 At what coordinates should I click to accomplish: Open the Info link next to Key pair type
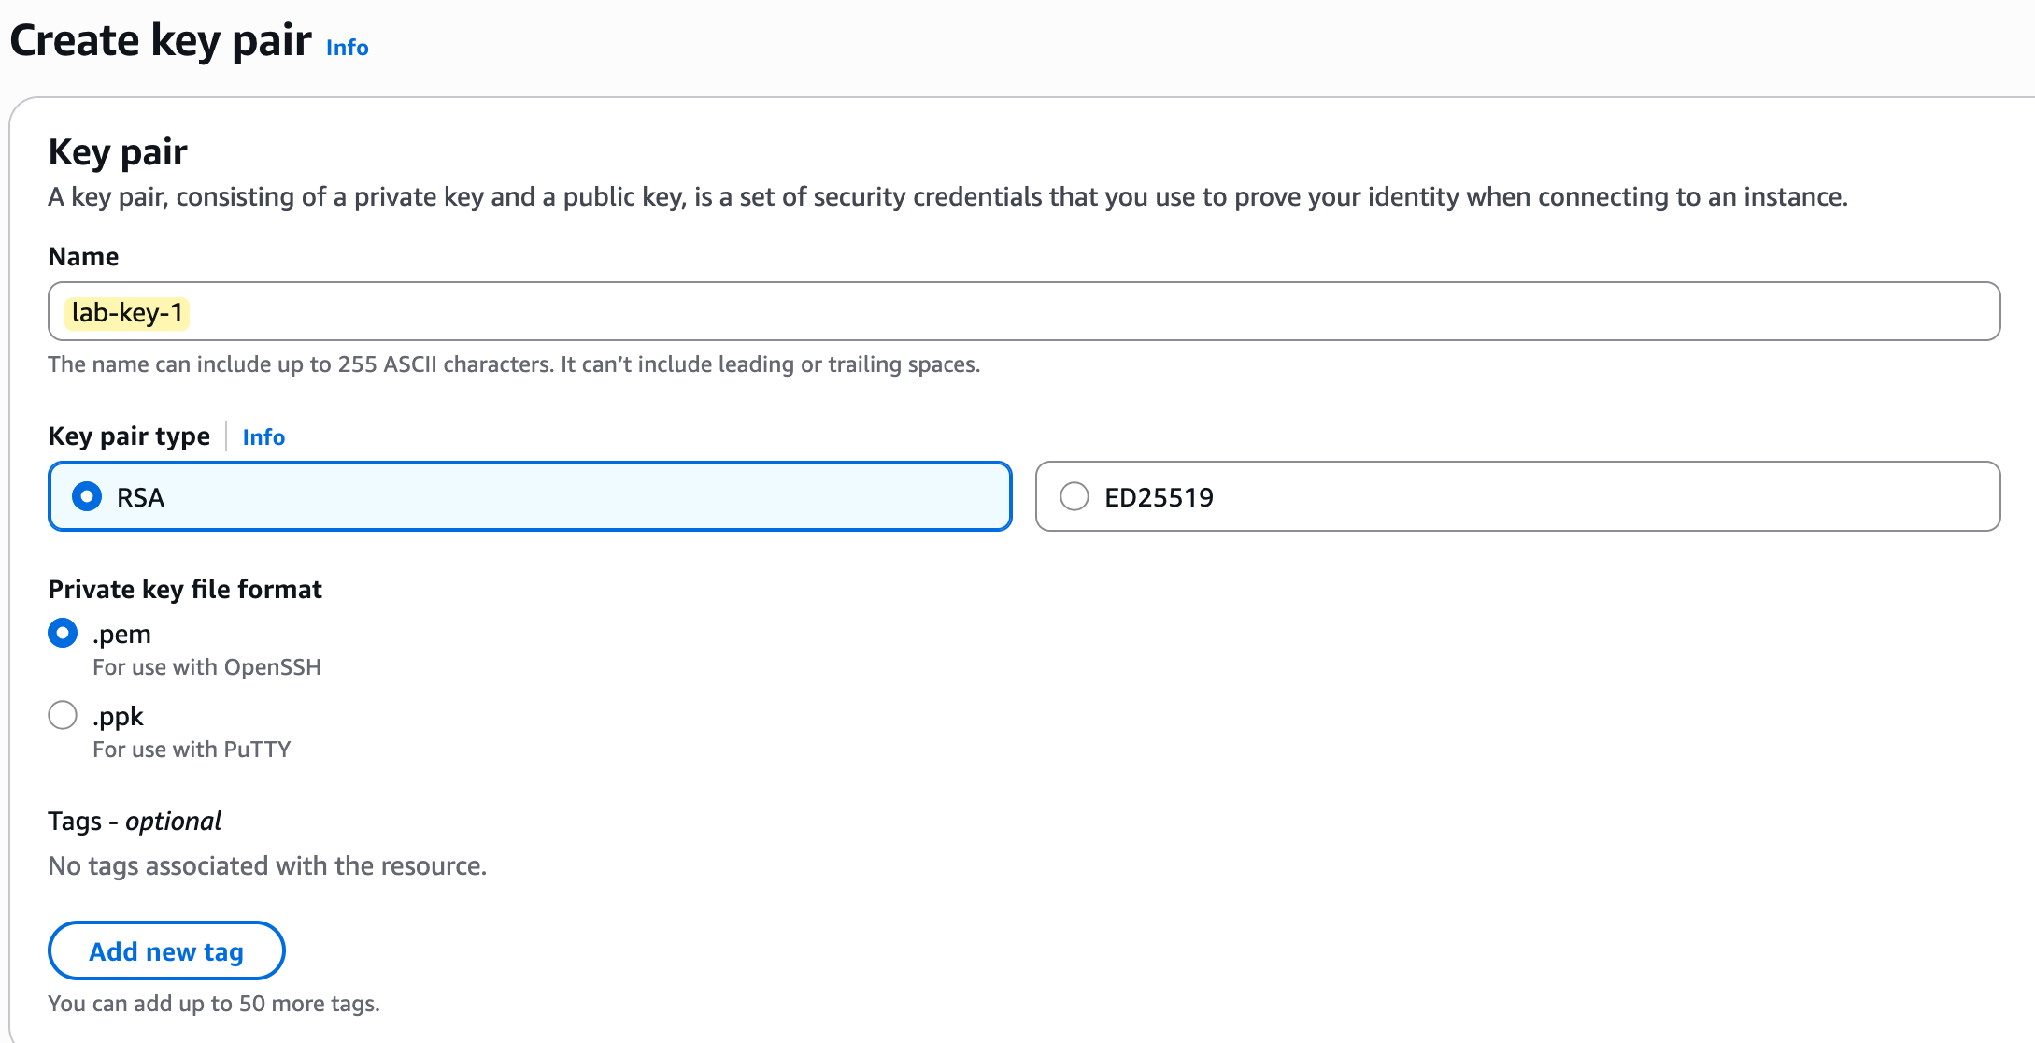pyautogui.click(x=263, y=436)
